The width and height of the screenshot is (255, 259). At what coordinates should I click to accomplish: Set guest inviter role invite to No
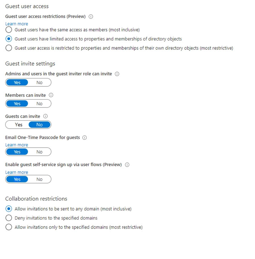[39, 82]
